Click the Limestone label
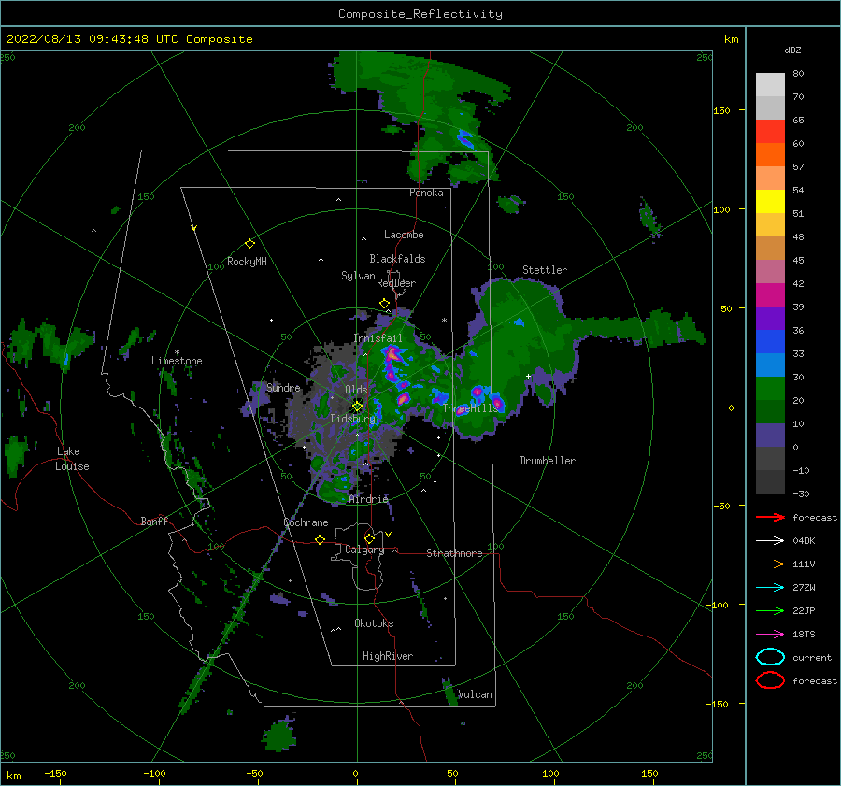The image size is (841, 786). 177,361
